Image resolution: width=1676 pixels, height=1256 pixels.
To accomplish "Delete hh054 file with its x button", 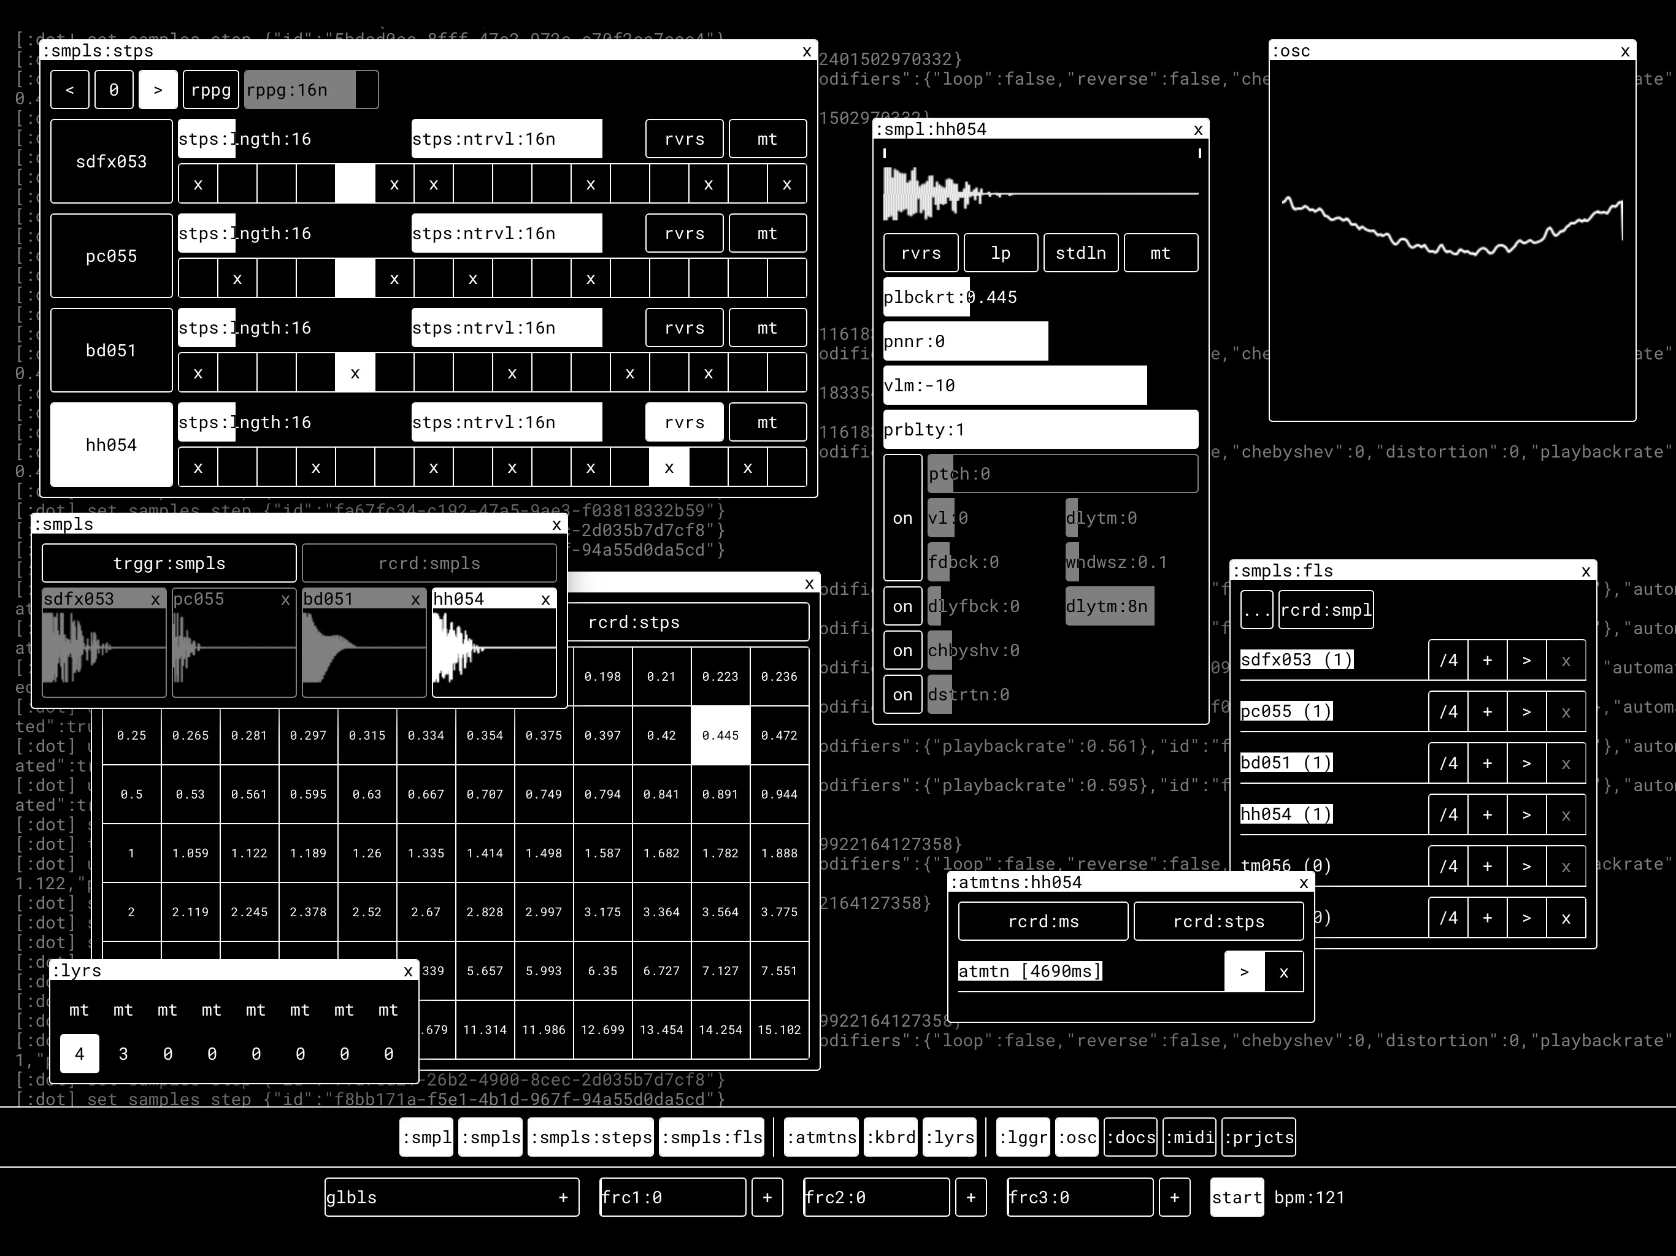I will tap(1566, 815).
